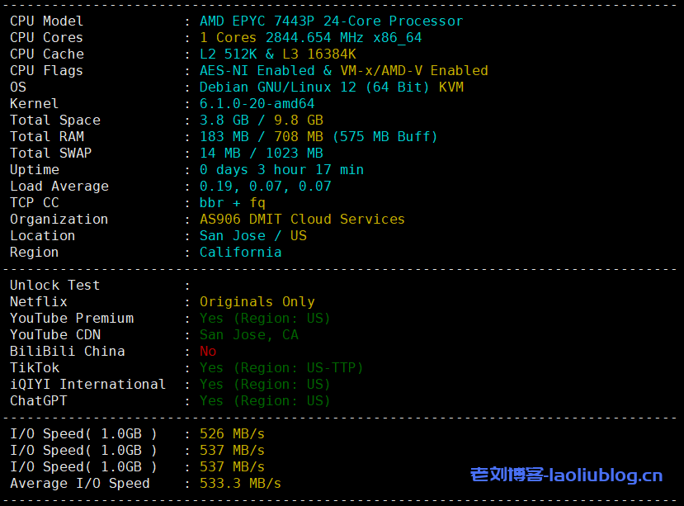Click the Load Average values
Screen dimensions: 684x506
(265, 187)
